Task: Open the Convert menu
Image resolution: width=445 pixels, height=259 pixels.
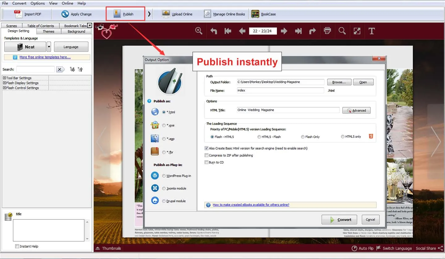Action: click(x=19, y=3)
